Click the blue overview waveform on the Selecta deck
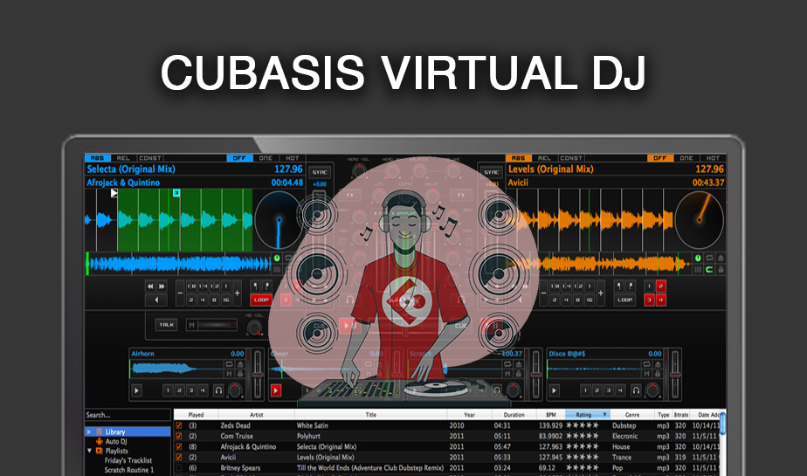 click(179, 264)
